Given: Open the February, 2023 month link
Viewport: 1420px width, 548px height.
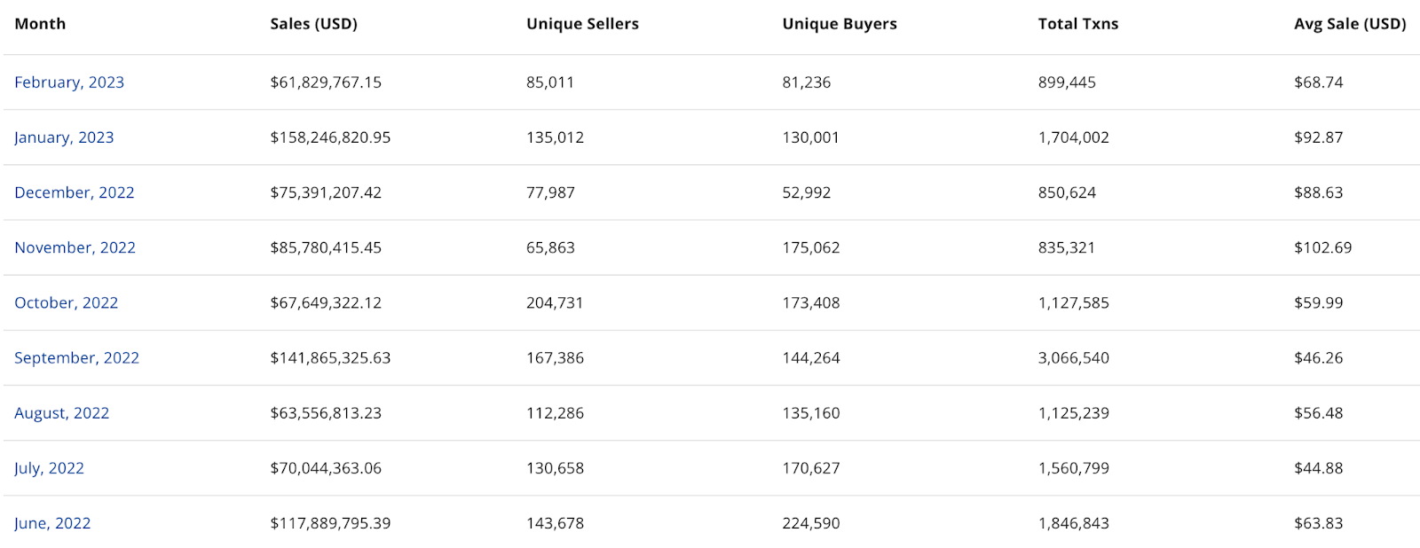Looking at the screenshot, I should 69,82.
